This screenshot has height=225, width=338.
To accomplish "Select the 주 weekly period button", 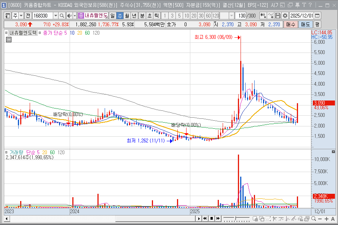I will pos(120,16).
